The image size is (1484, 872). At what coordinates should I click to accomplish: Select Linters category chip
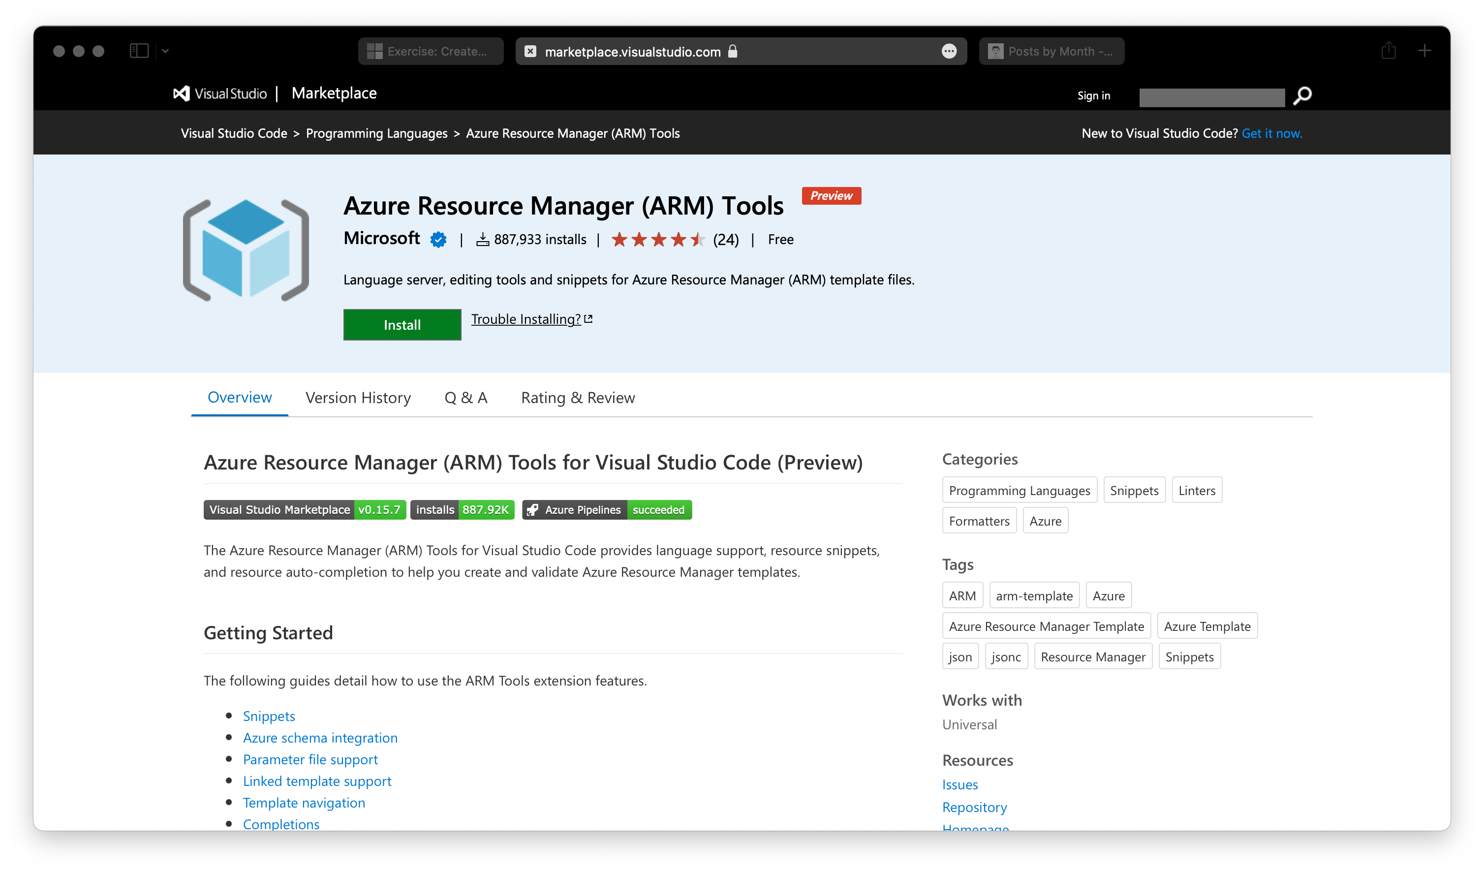1197,490
